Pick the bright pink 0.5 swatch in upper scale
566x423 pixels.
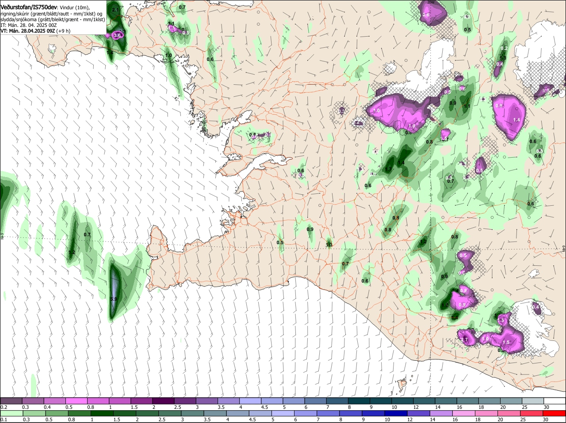pyautogui.click(x=76, y=401)
